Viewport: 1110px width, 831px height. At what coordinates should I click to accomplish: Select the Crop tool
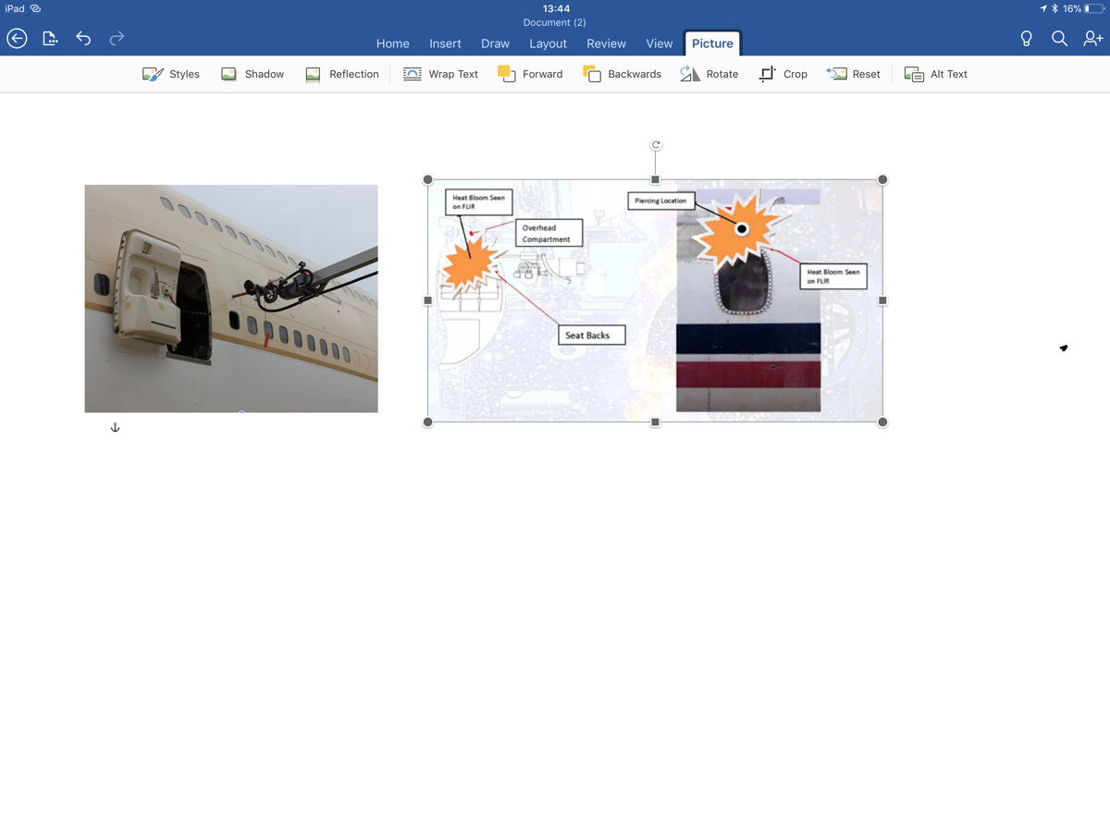[x=783, y=74]
